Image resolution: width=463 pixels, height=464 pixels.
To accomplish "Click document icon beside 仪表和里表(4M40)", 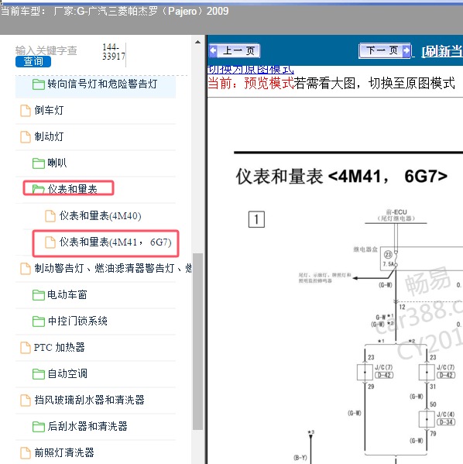I will pos(50,215).
